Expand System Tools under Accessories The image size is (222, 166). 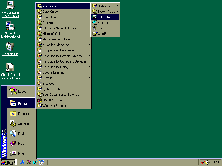[x=105, y=11]
